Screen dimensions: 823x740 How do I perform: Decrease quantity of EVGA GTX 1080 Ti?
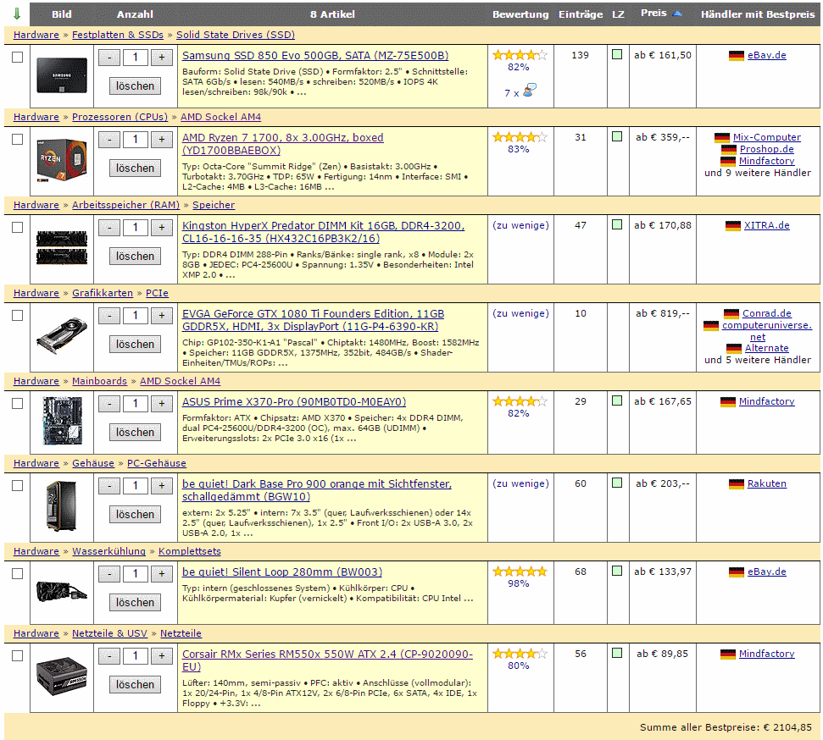point(109,316)
